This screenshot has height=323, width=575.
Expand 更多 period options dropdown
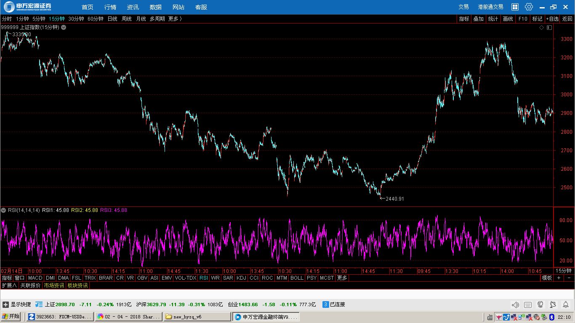coord(175,19)
